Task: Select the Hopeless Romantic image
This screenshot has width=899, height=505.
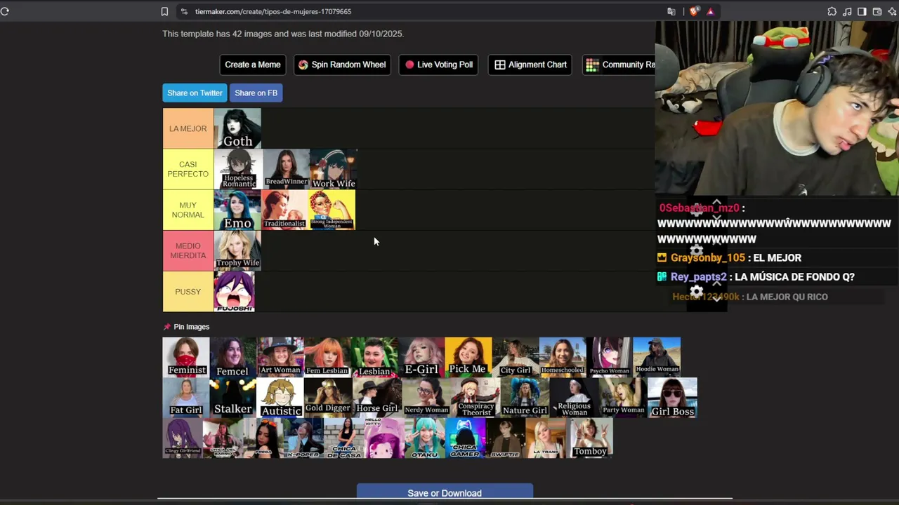Action: [x=238, y=169]
